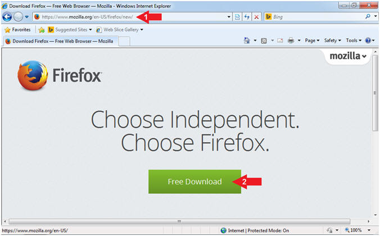This screenshot has width=380, height=236.
Task: Open the 100% zoom level control
Action: coord(354,230)
